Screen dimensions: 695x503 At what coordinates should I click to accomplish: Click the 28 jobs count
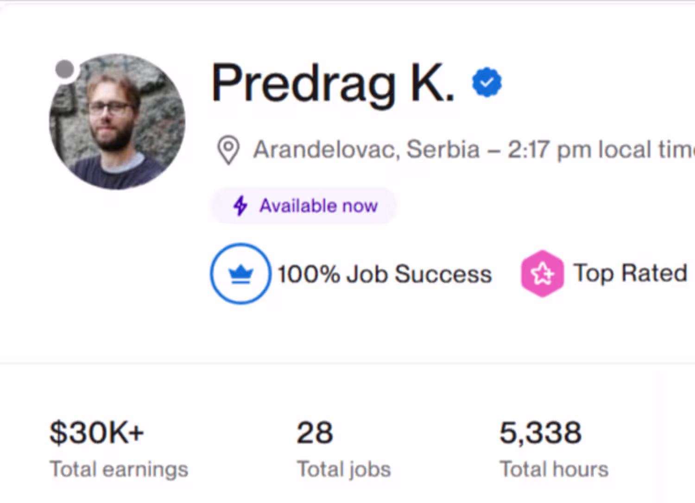click(315, 433)
